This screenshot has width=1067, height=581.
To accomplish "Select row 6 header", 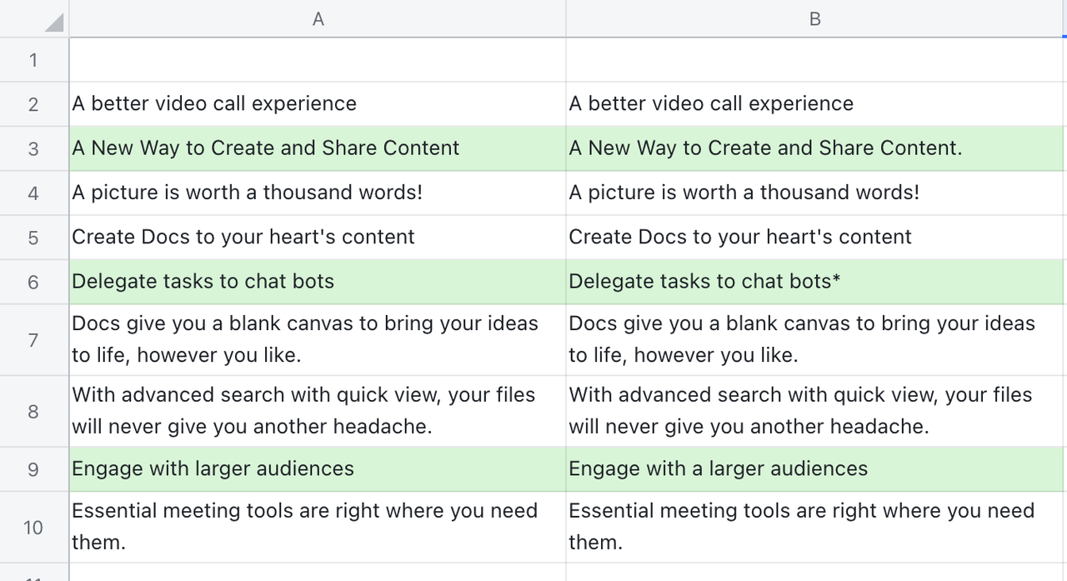I will tap(33, 282).
